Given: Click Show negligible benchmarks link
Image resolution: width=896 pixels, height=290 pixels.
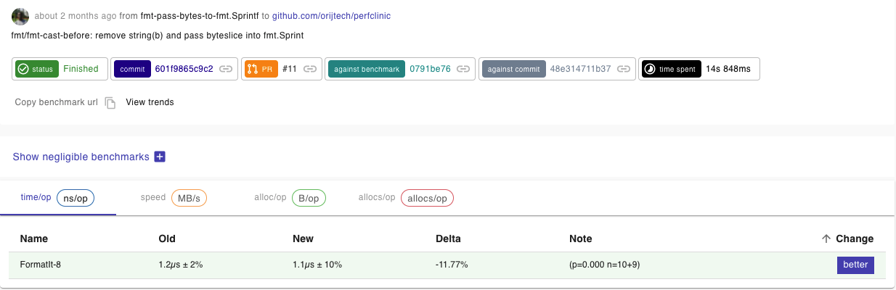Looking at the screenshot, I should click(x=81, y=157).
